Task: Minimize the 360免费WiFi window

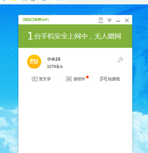Action: [118, 21]
